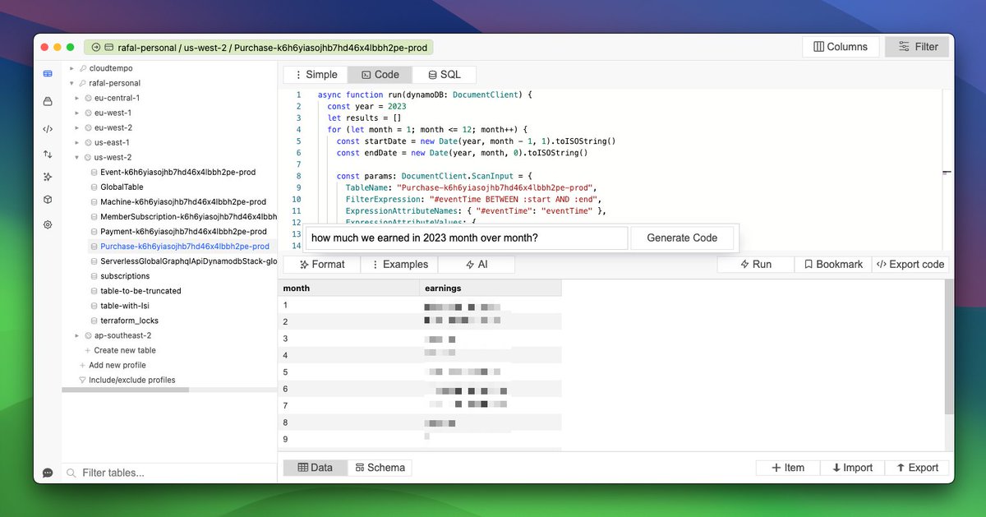Open settings gear icon in sidebar
The height and width of the screenshot is (517, 986).
coord(48,224)
